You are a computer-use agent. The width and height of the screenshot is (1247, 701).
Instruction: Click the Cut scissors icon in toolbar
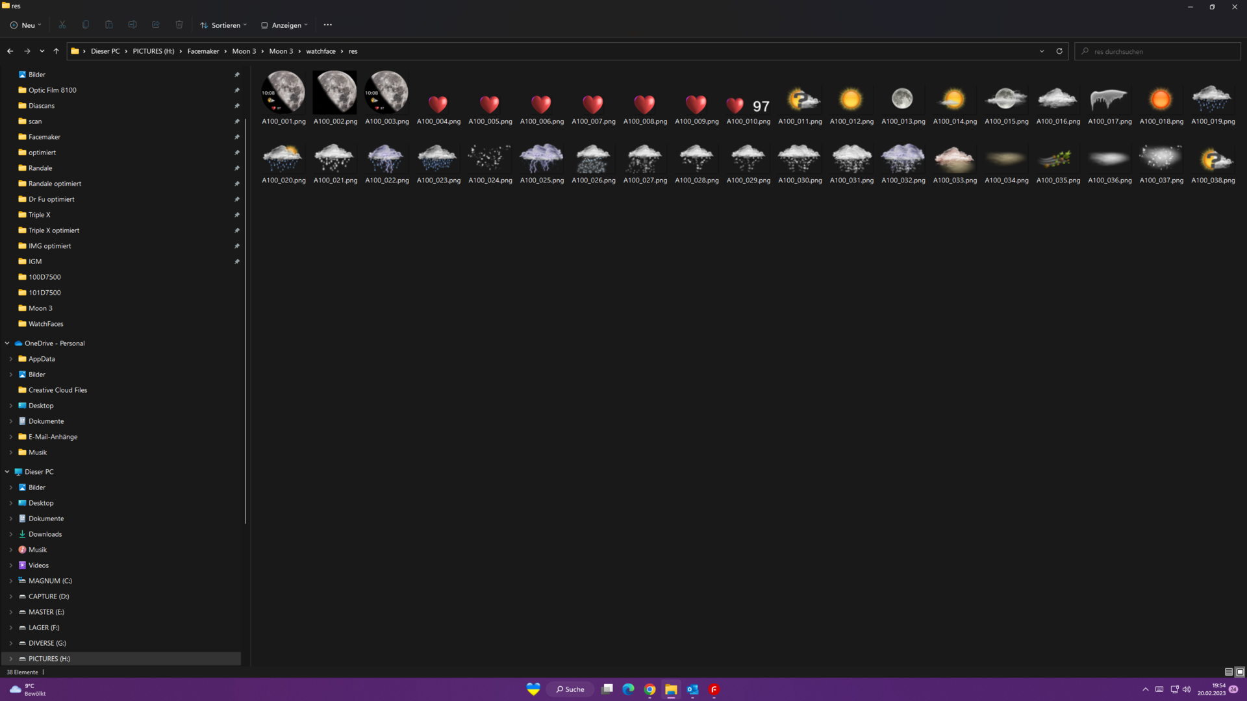point(62,25)
